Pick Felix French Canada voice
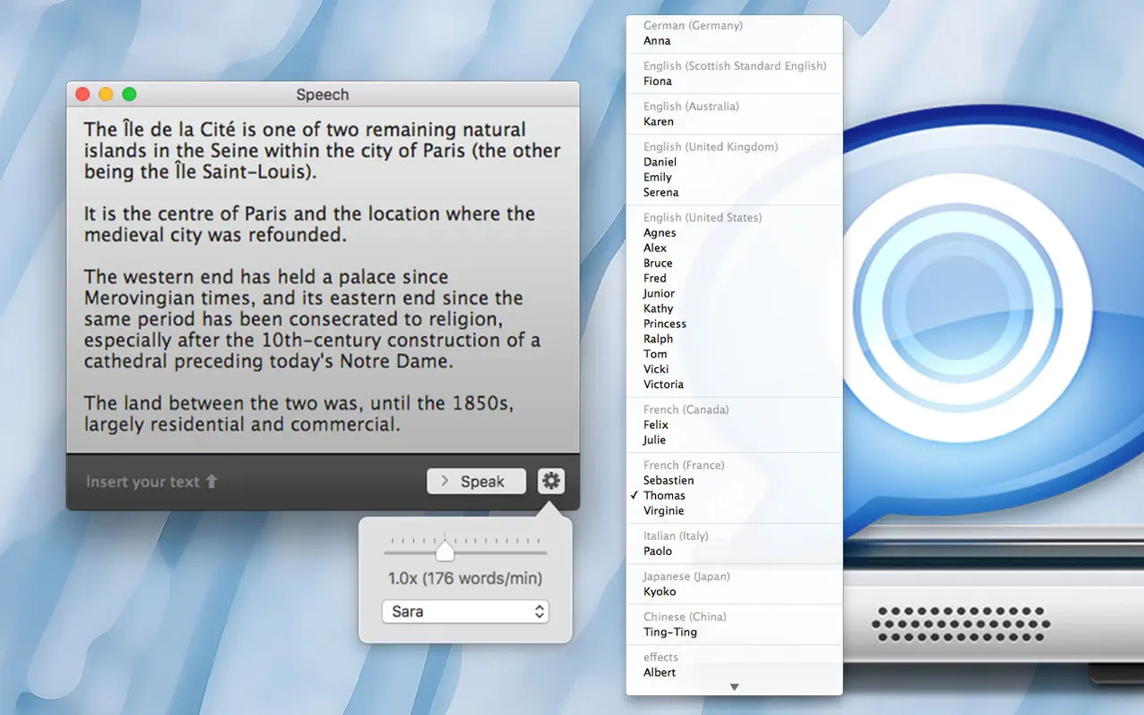 click(x=656, y=425)
